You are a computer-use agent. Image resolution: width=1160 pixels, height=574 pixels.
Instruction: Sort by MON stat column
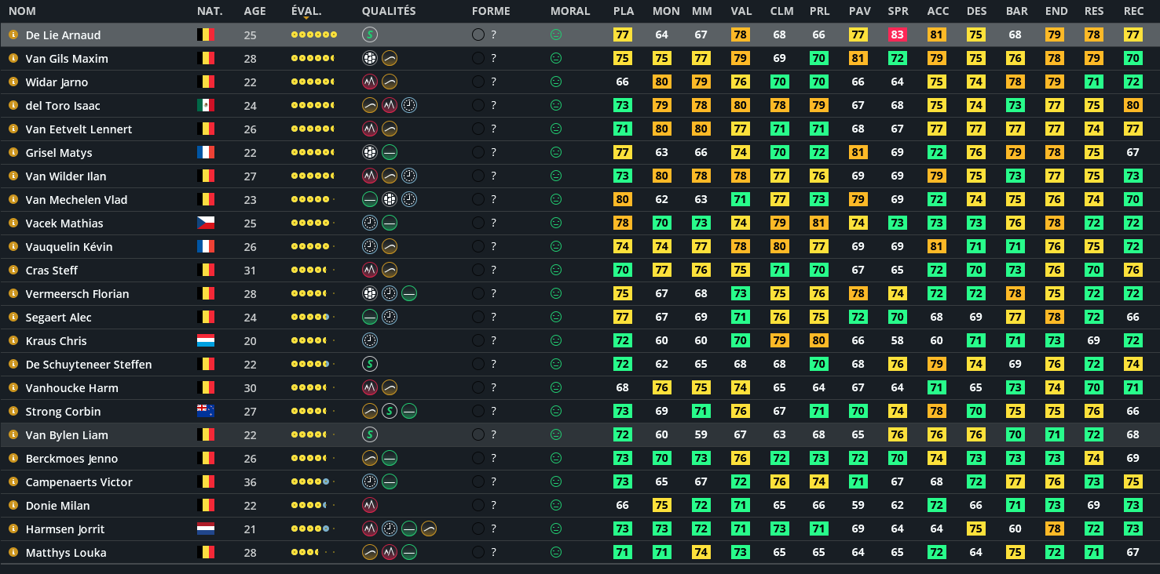click(666, 11)
